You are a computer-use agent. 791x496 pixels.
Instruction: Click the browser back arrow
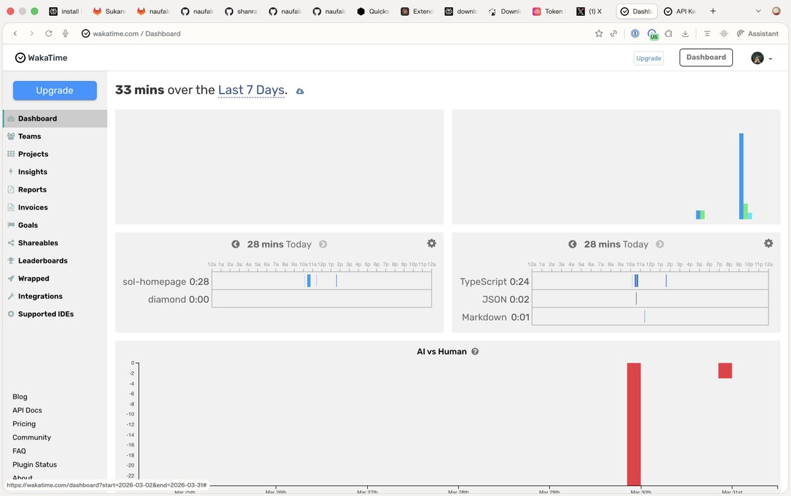click(15, 34)
